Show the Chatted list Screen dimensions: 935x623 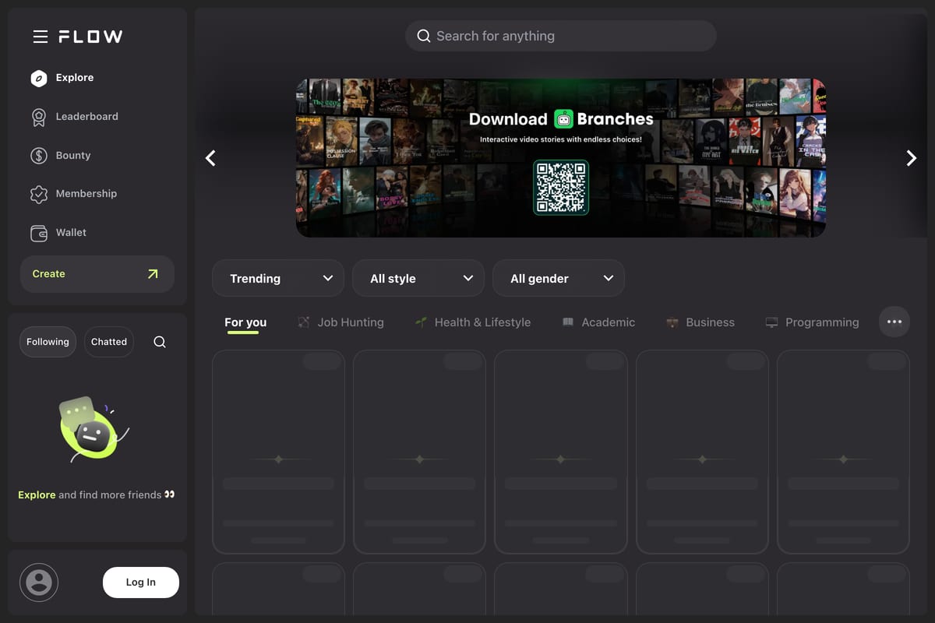coord(109,342)
